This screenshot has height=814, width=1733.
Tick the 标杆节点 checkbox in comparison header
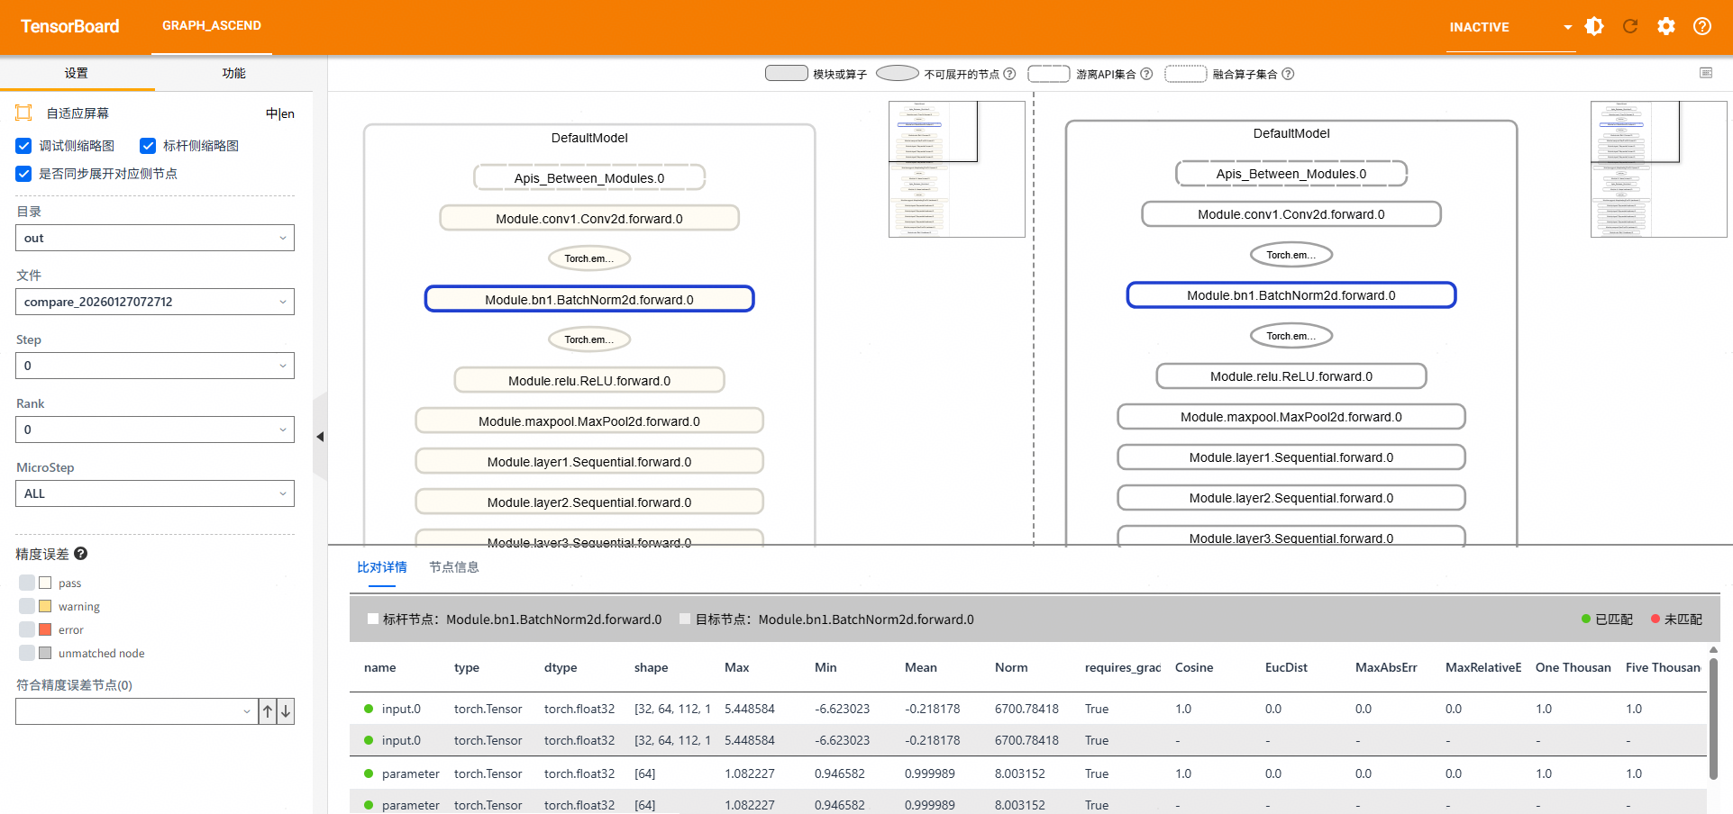(x=373, y=619)
